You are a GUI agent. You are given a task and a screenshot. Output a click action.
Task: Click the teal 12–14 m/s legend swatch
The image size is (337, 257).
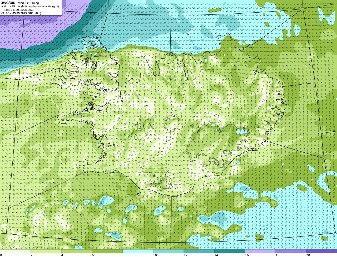tap(199, 251)
